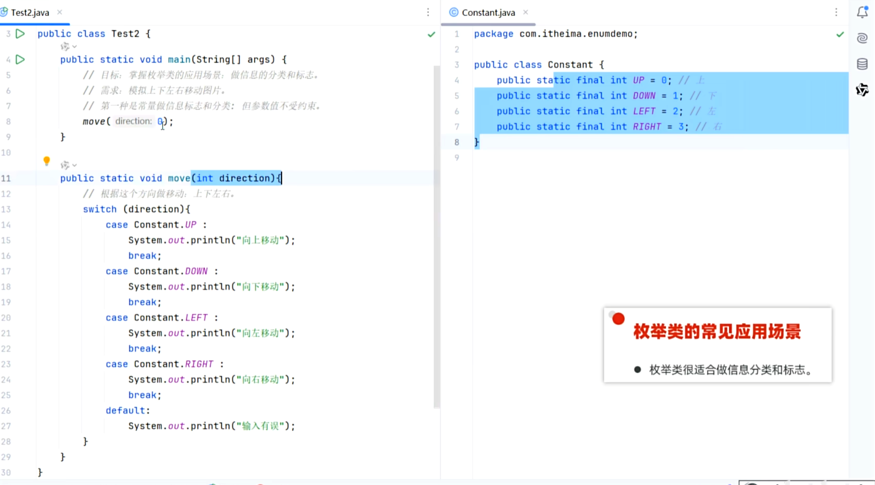
Task: Click green inspection checkmark in Constant editor
Action: (840, 34)
